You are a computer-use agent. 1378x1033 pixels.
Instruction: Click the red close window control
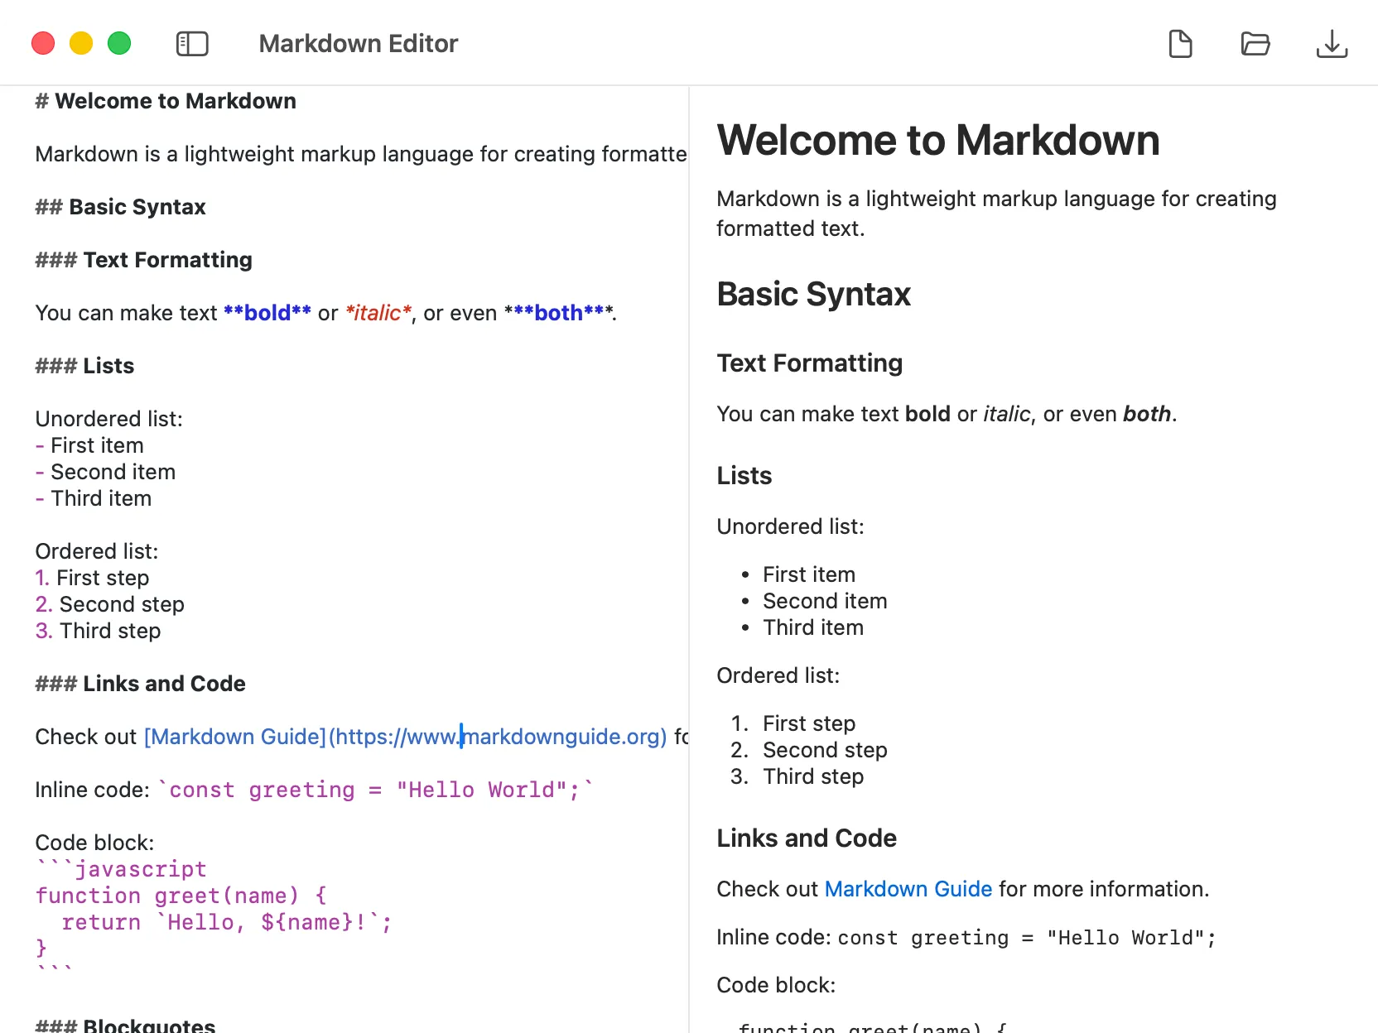[x=42, y=43]
